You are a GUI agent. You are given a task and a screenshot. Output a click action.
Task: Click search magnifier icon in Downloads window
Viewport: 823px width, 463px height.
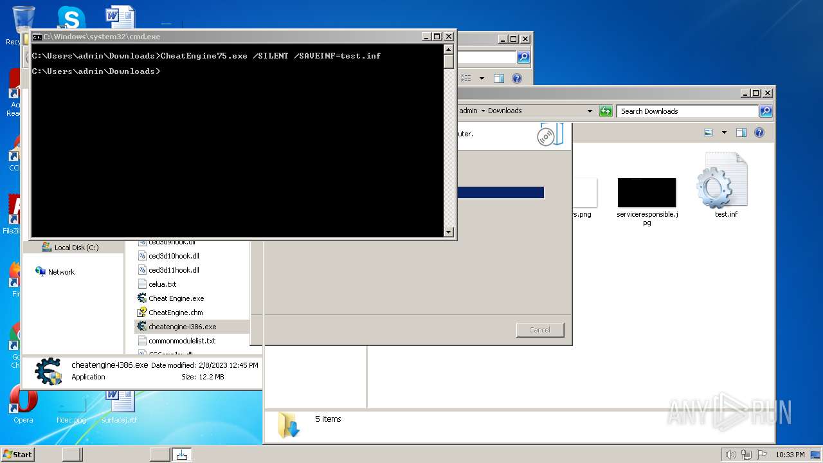pyautogui.click(x=765, y=111)
